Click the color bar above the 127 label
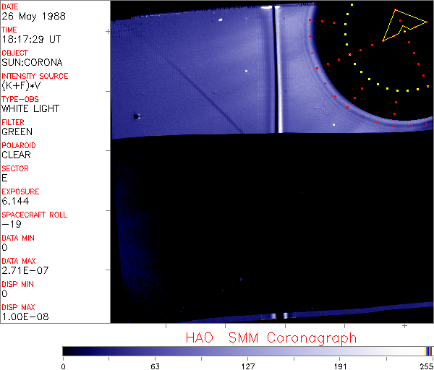Screen dimensions: 434x370 (248, 350)
